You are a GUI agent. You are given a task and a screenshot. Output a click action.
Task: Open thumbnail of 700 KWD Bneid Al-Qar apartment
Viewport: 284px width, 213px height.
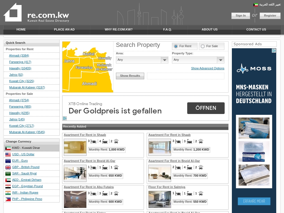[159, 173]
